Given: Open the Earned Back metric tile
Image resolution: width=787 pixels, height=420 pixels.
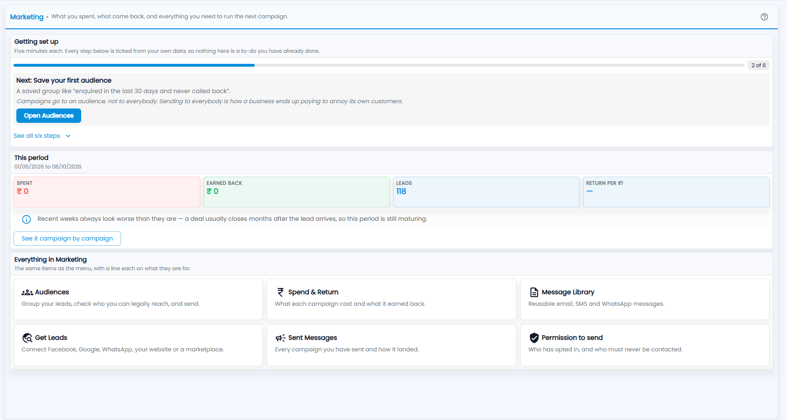Looking at the screenshot, I should 296,192.
